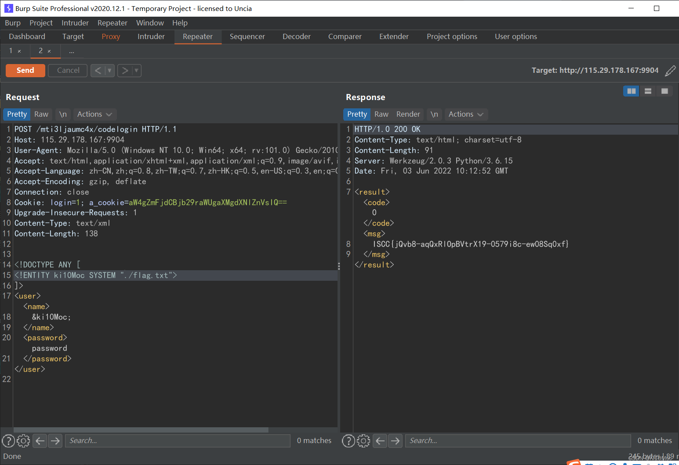This screenshot has width=679, height=465.
Task: Open the Repeater menu in menu bar
Action: pyautogui.click(x=113, y=23)
